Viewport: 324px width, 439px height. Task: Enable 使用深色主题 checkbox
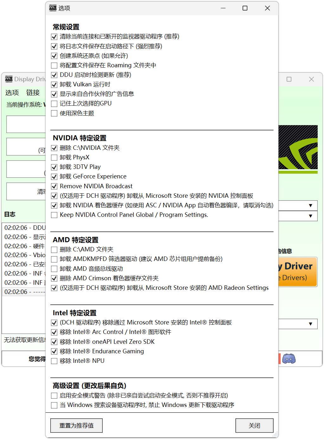click(x=54, y=113)
